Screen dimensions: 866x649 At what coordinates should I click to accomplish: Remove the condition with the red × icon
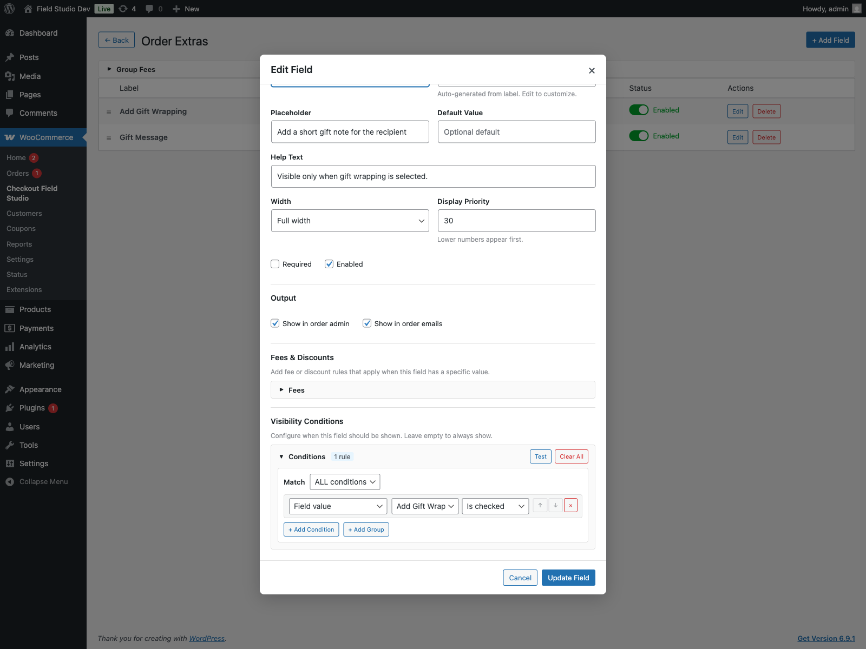pos(570,505)
